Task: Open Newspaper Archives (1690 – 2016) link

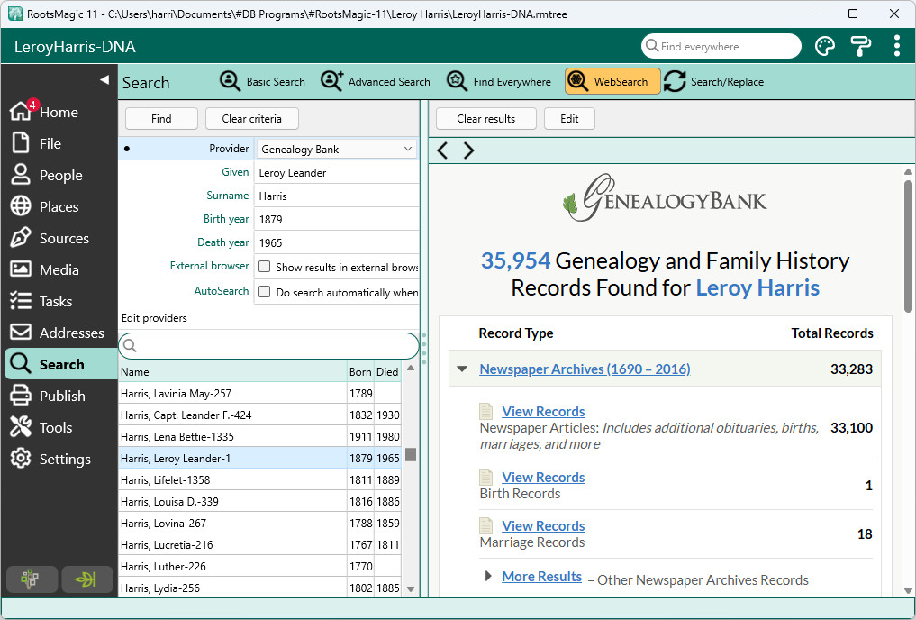Action: 585,369
